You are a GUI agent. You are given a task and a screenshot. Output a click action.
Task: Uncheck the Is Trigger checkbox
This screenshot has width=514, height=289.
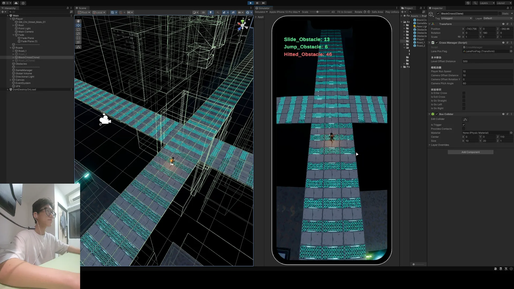(464, 125)
